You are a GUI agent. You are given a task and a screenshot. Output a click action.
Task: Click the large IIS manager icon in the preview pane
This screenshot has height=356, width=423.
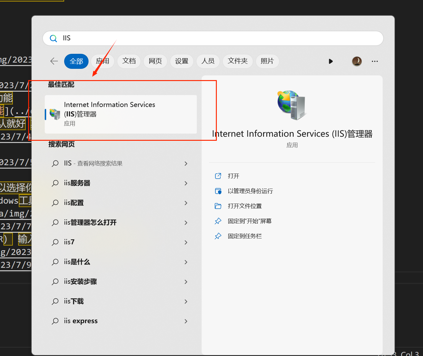[292, 105]
